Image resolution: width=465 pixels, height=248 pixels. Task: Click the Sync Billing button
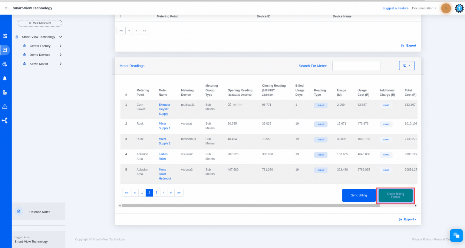tap(359, 195)
